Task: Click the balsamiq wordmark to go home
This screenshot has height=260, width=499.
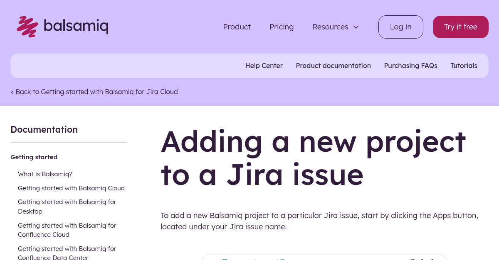Action: pyautogui.click(x=77, y=27)
